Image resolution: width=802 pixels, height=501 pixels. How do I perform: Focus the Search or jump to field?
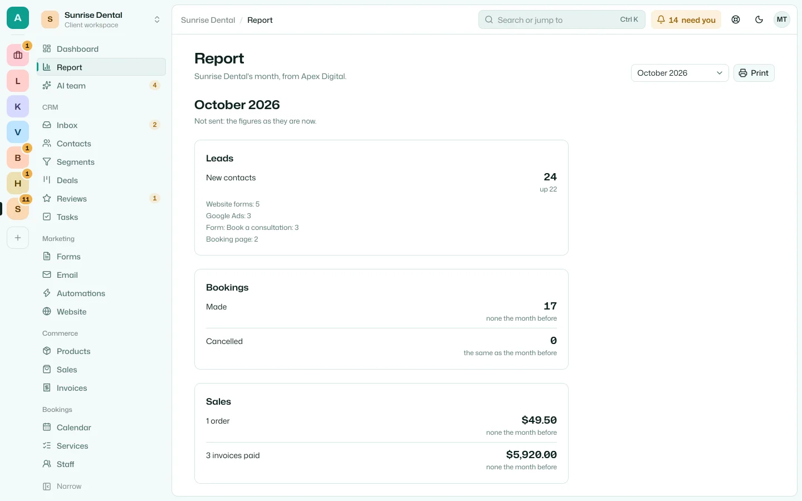(x=561, y=19)
